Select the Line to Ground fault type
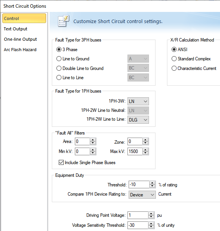 click(x=73, y=59)
